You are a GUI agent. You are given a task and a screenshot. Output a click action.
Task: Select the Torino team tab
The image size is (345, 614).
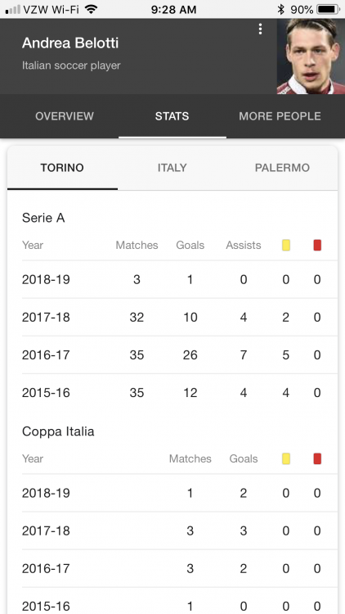62,168
